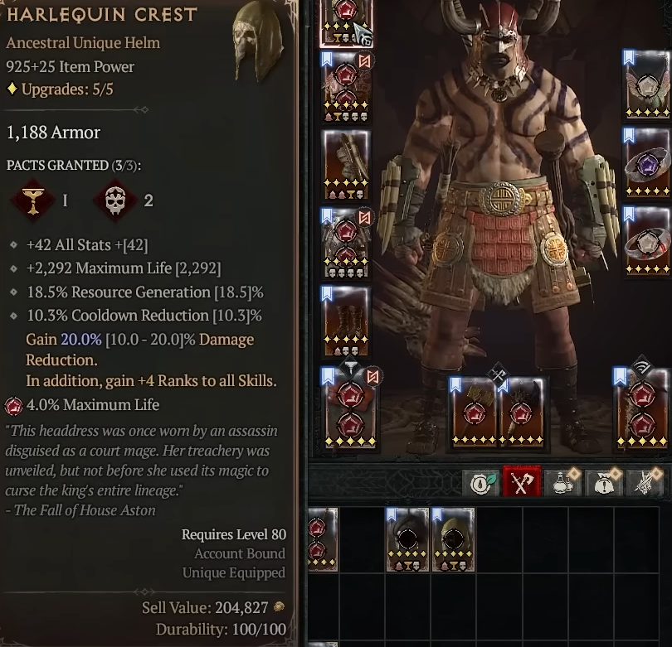This screenshot has height=647, width=672.
Task: Select the Aspects inventory tab icon
Action: tap(645, 482)
